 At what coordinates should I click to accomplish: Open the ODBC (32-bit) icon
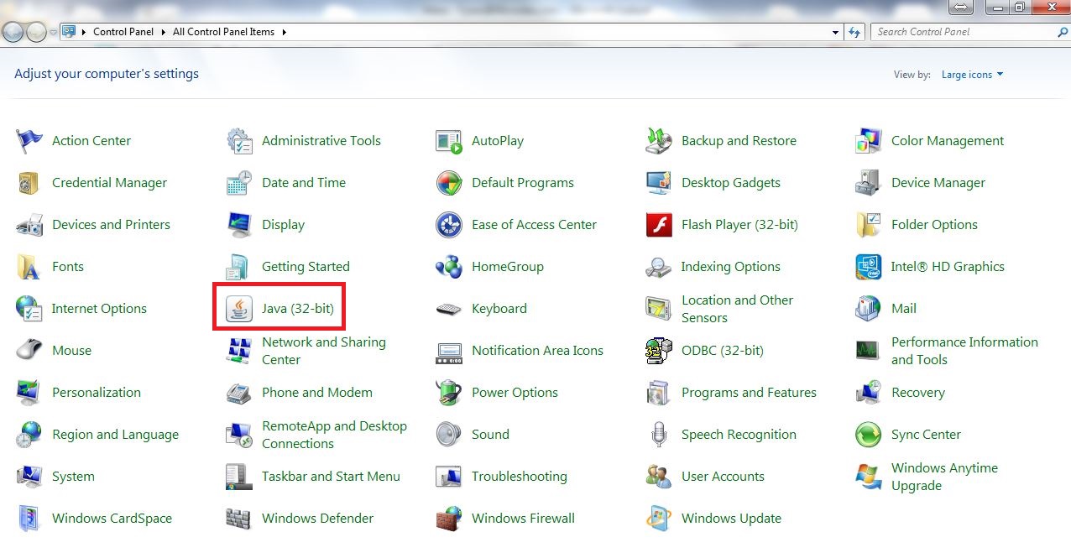pos(659,351)
